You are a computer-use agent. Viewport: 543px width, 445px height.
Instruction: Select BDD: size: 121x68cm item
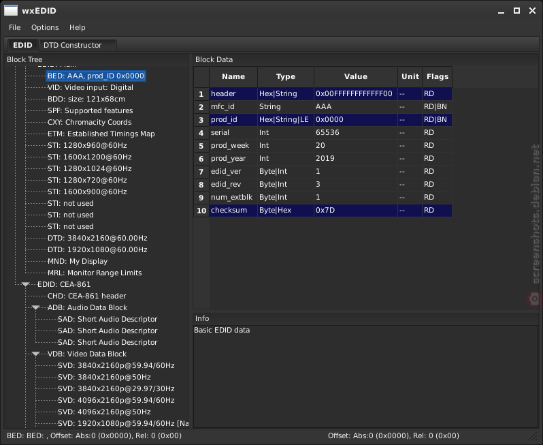coord(86,99)
